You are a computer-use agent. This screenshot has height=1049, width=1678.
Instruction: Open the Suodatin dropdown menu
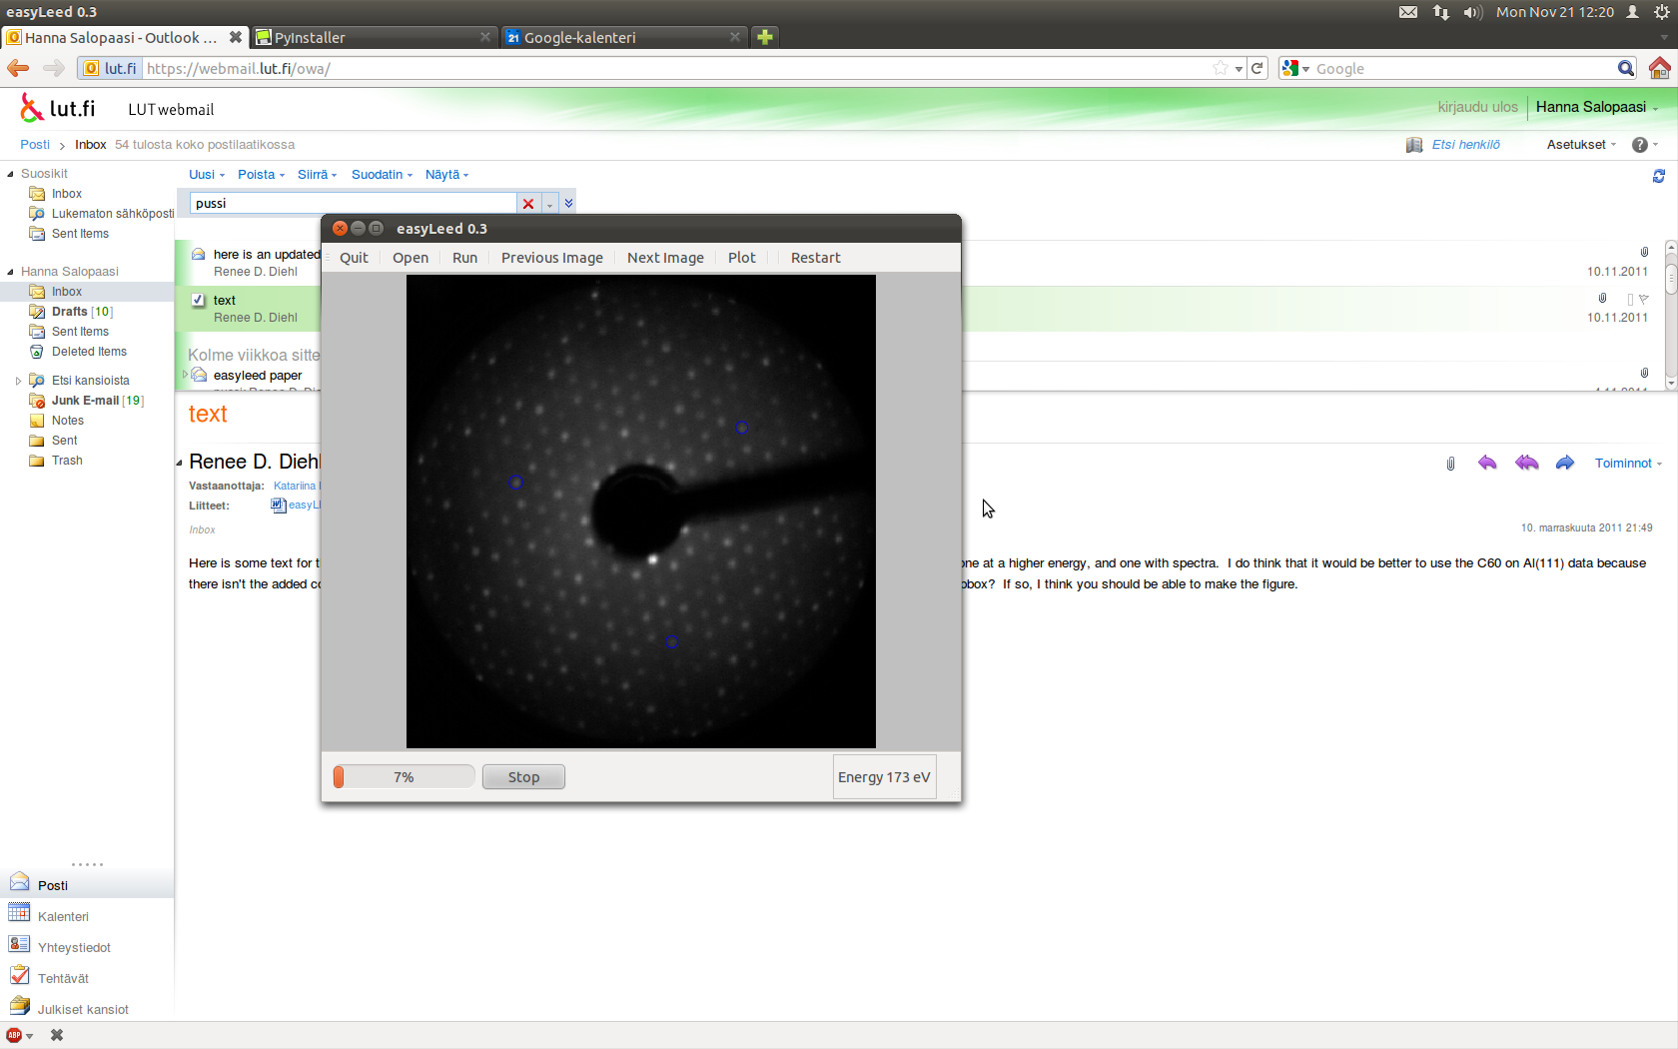tap(382, 175)
